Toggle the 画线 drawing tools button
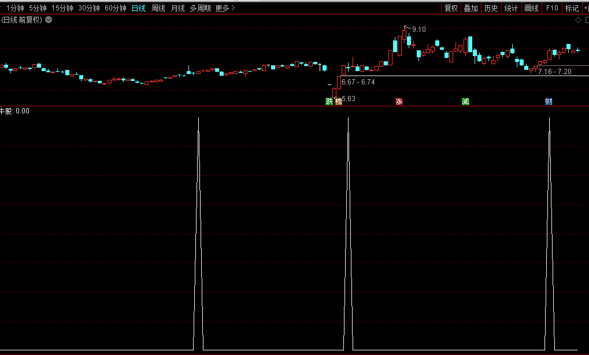This screenshot has width=589, height=355. tap(531, 8)
